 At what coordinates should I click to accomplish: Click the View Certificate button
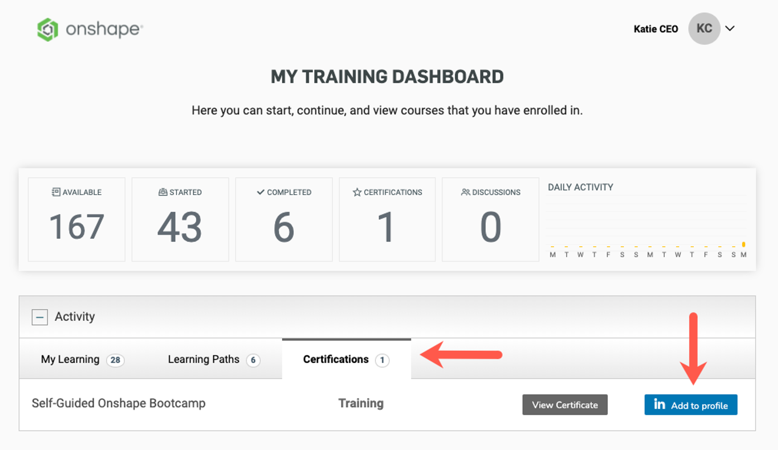point(565,405)
